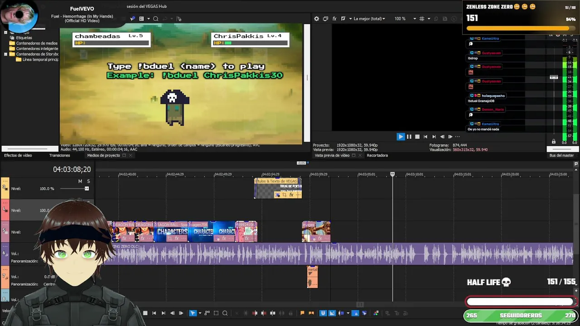This screenshot has width=580, height=326.
Task: Switch to Recortadora tab
Action: click(377, 155)
